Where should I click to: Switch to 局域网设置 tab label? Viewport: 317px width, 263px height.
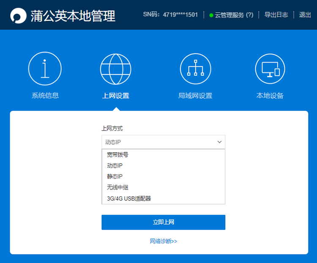click(x=195, y=96)
